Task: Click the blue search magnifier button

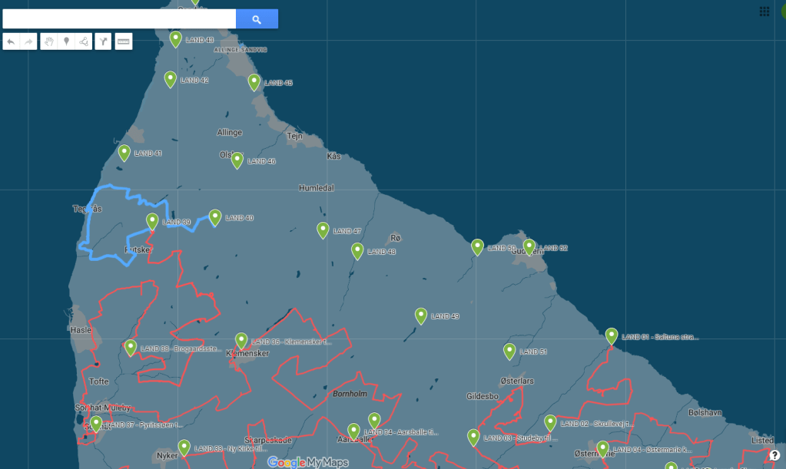Action: (x=257, y=19)
